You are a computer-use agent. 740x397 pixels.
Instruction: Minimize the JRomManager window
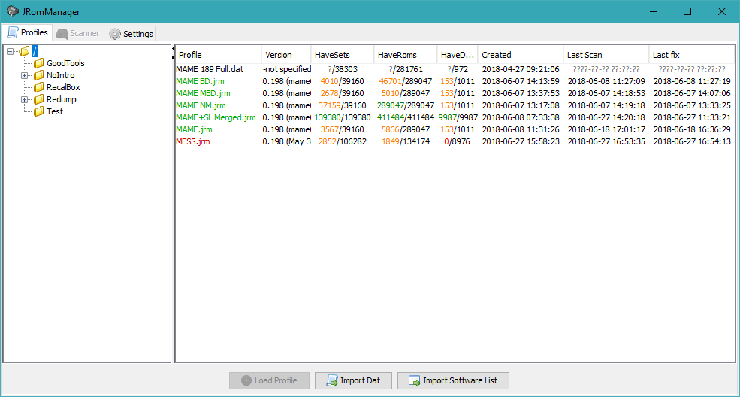[x=654, y=11]
